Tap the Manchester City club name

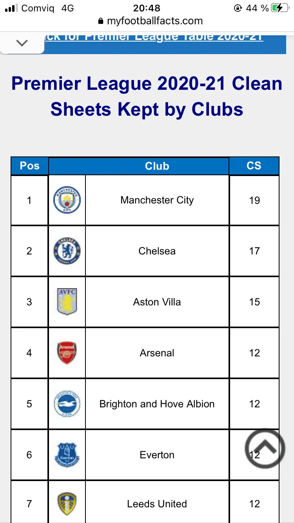[157, 200]
